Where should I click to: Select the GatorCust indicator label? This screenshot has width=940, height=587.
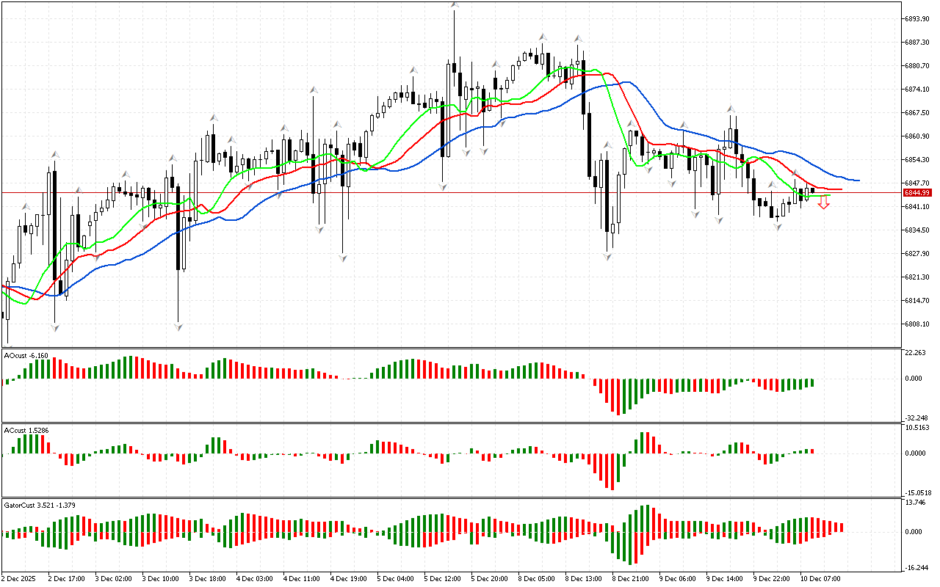tap(44, 505)
